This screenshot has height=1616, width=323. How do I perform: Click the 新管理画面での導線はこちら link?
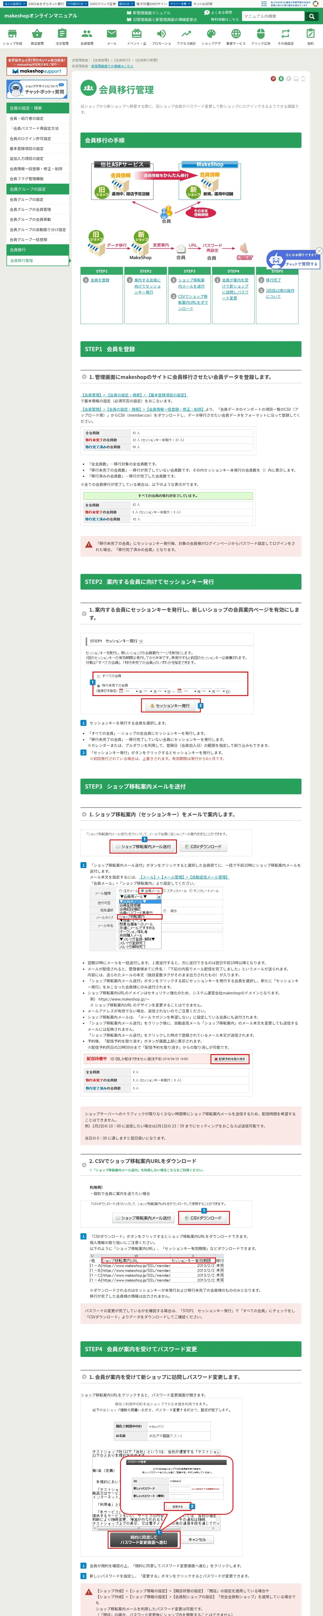pos(112,66)
